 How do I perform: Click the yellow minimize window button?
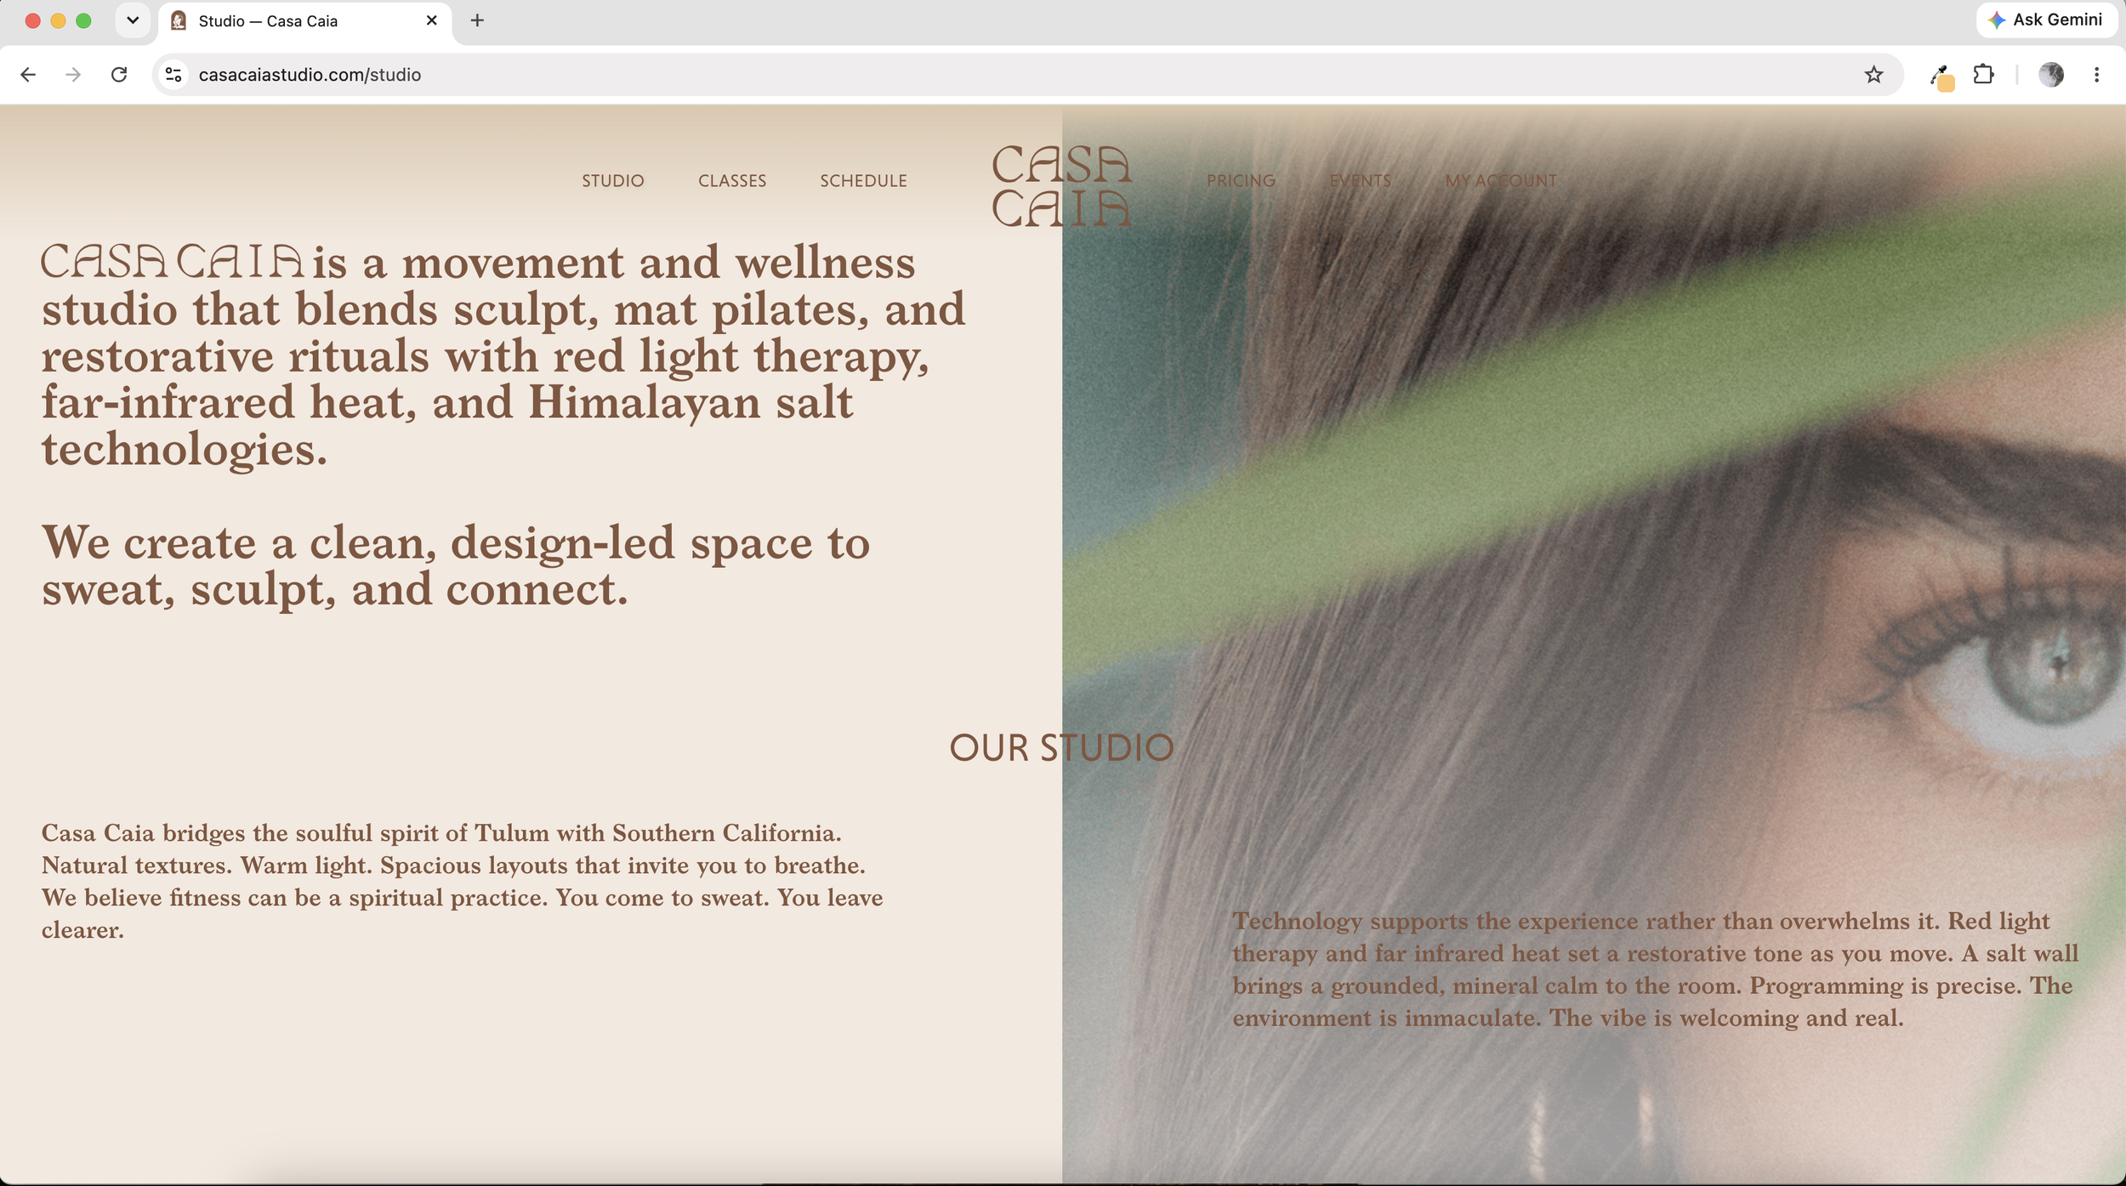pyautogui.click(x=58, y=20)
